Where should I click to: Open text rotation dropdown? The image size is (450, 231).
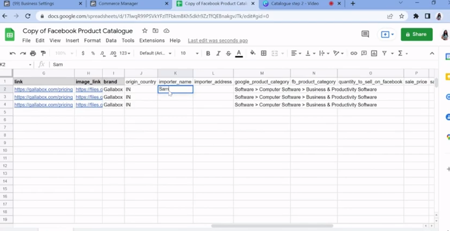click(x=339, y=53)
